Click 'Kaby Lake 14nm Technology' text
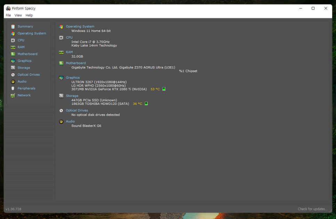336x219 pixels. (x=94, y=45)
